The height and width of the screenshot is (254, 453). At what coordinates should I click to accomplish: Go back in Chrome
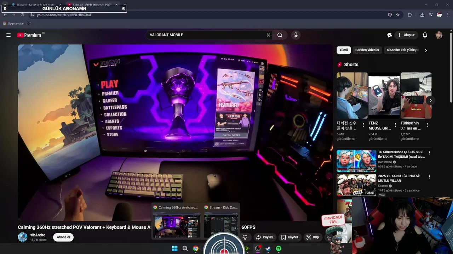[x=5, y=15]
